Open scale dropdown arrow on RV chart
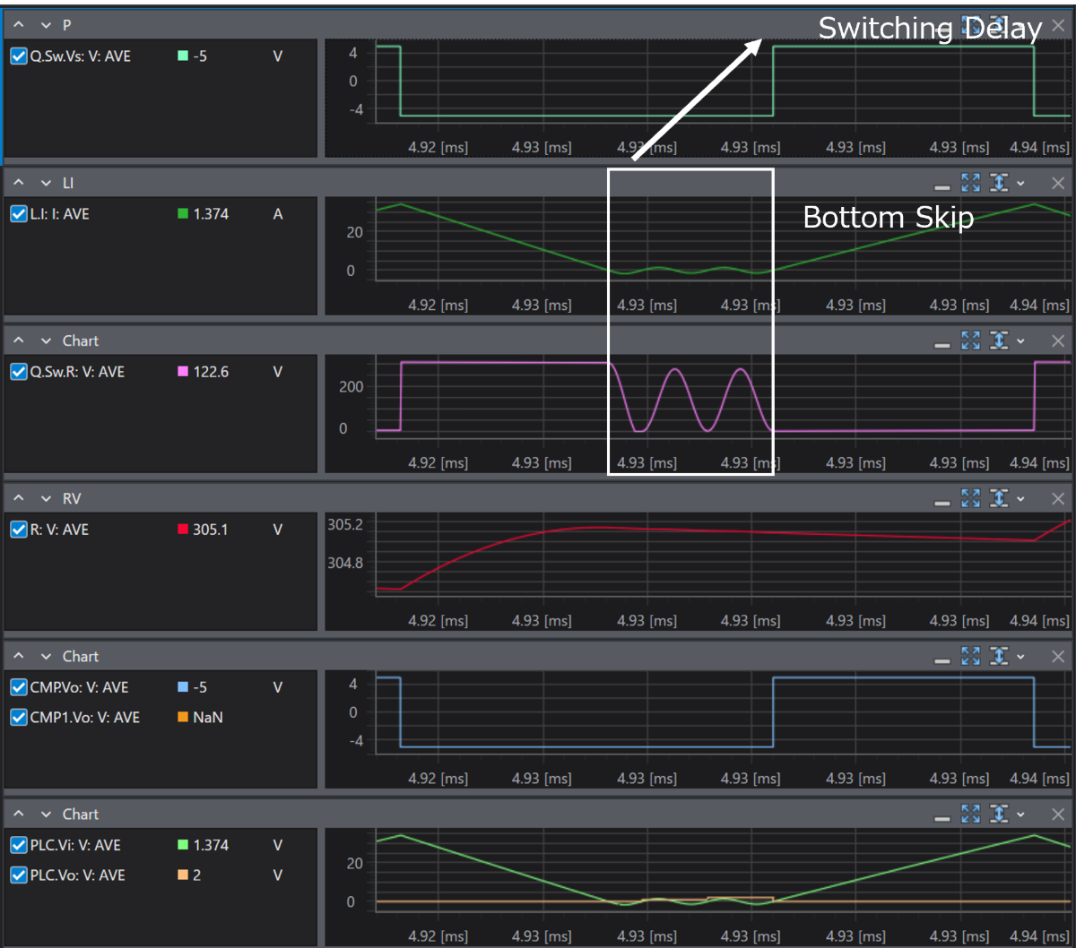Image resolution: width=1076 pixels, height=948 pixels. [x=1020, y=499]
